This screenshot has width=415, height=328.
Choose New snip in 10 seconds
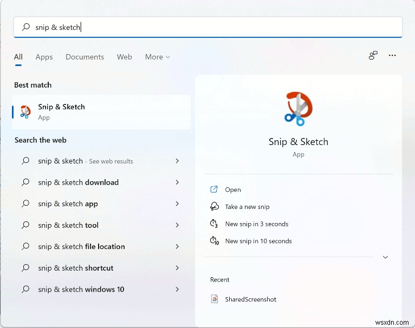pos(258,241)
